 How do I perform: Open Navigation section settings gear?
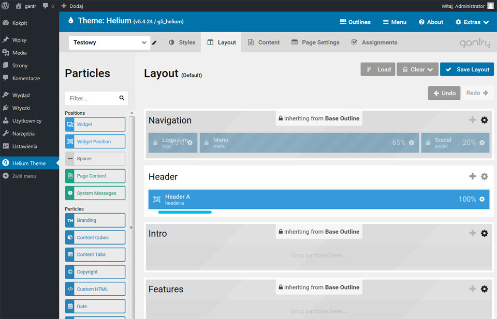tap(485, 120)
